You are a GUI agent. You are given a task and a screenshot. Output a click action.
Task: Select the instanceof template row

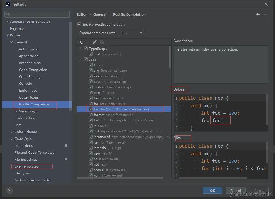[124, 137]
